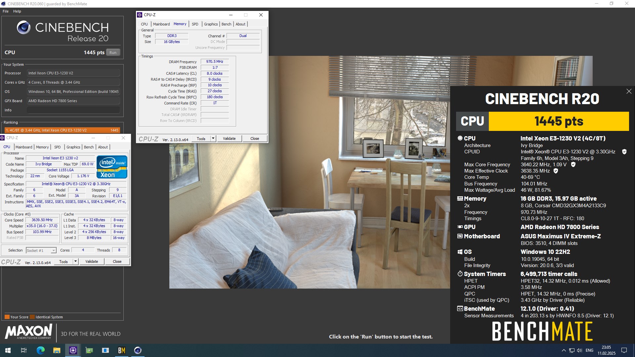635x357 pixels.
Task: Click Close button in Memory CPU-Z window
Action: (x=255, y=139)
